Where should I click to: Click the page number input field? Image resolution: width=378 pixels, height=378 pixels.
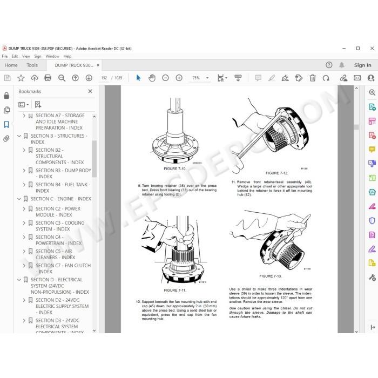tap(104, 78)
